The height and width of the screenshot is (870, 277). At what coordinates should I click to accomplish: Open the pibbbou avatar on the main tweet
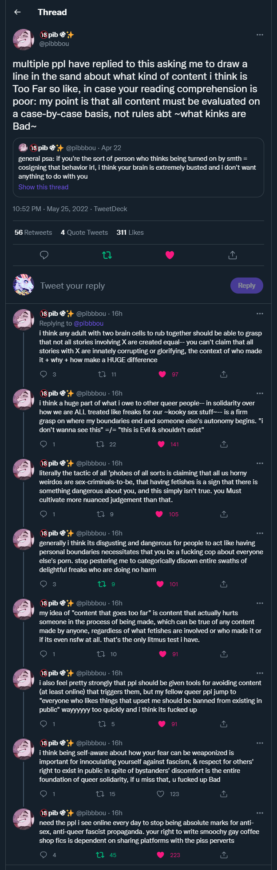(24, 39)
